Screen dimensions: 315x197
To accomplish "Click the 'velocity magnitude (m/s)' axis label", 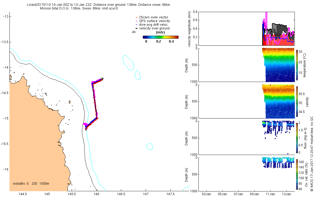I will click(190, 29).
